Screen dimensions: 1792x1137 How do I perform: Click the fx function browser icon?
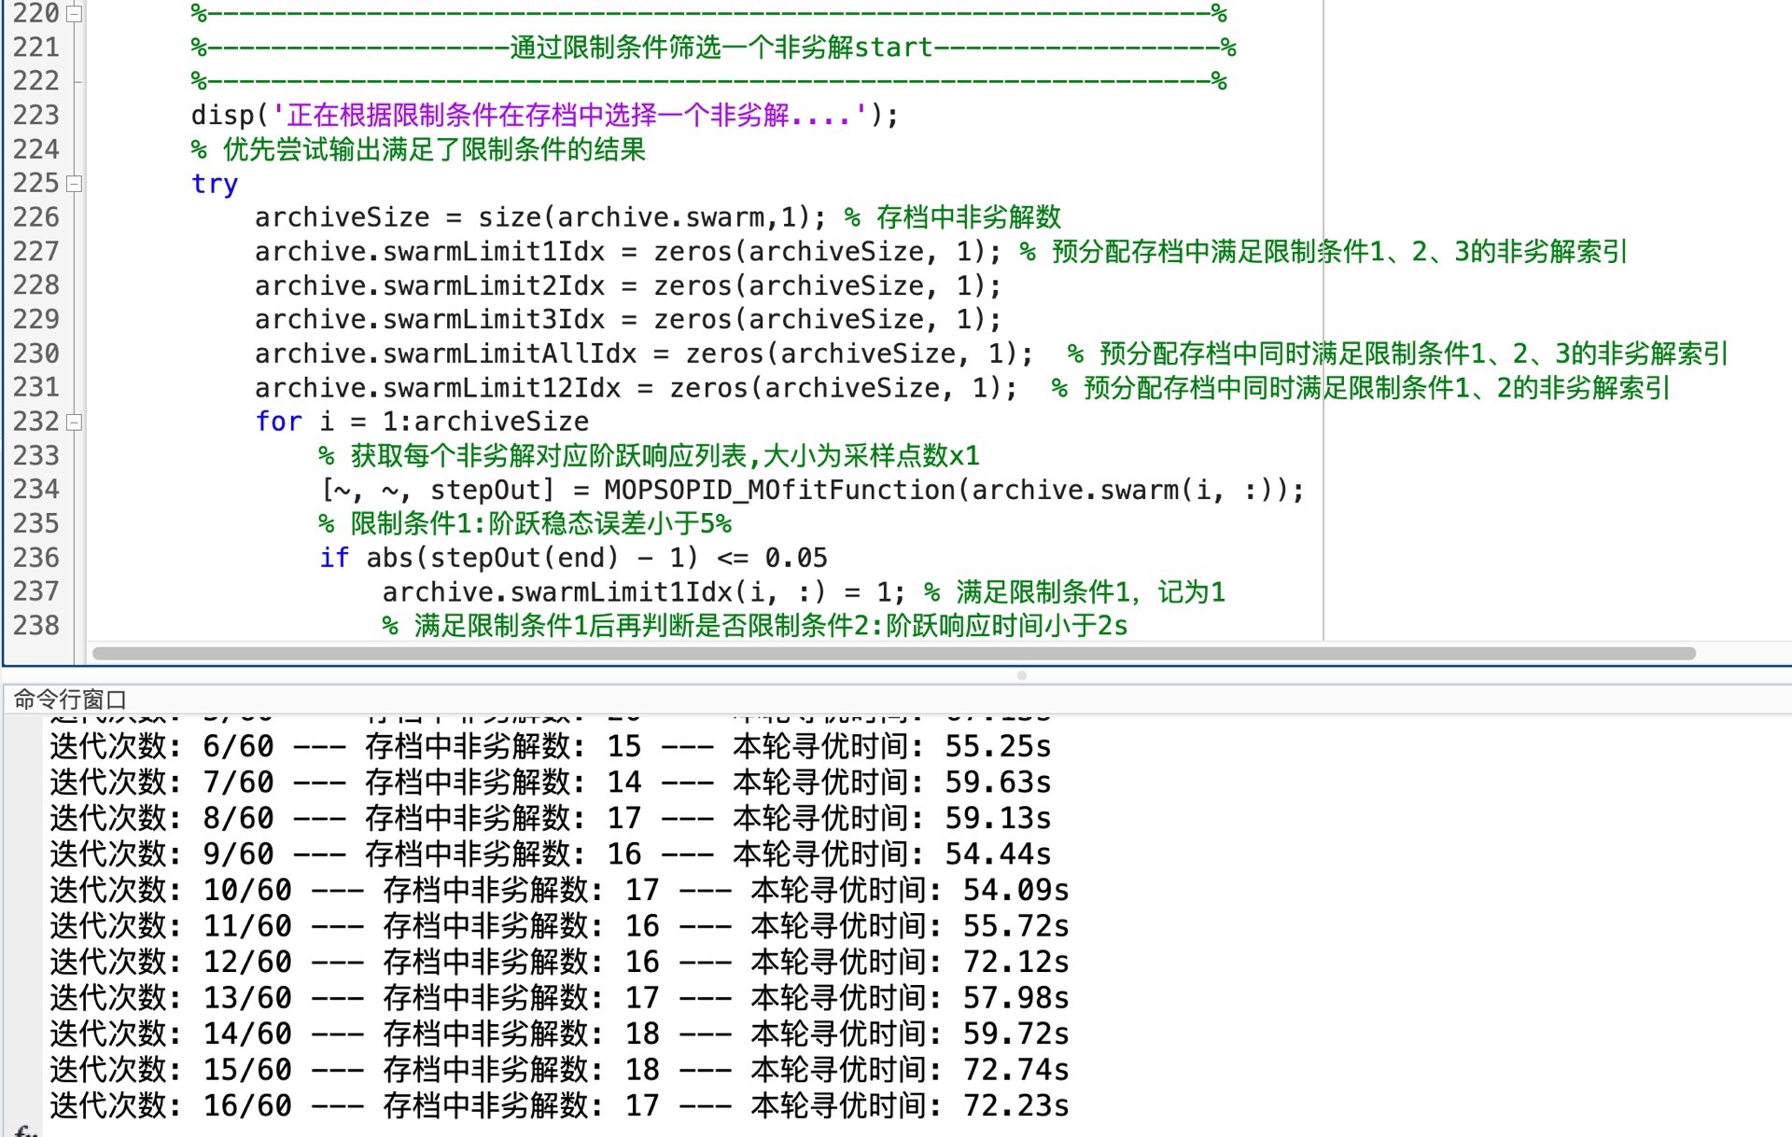point(26,1130)
